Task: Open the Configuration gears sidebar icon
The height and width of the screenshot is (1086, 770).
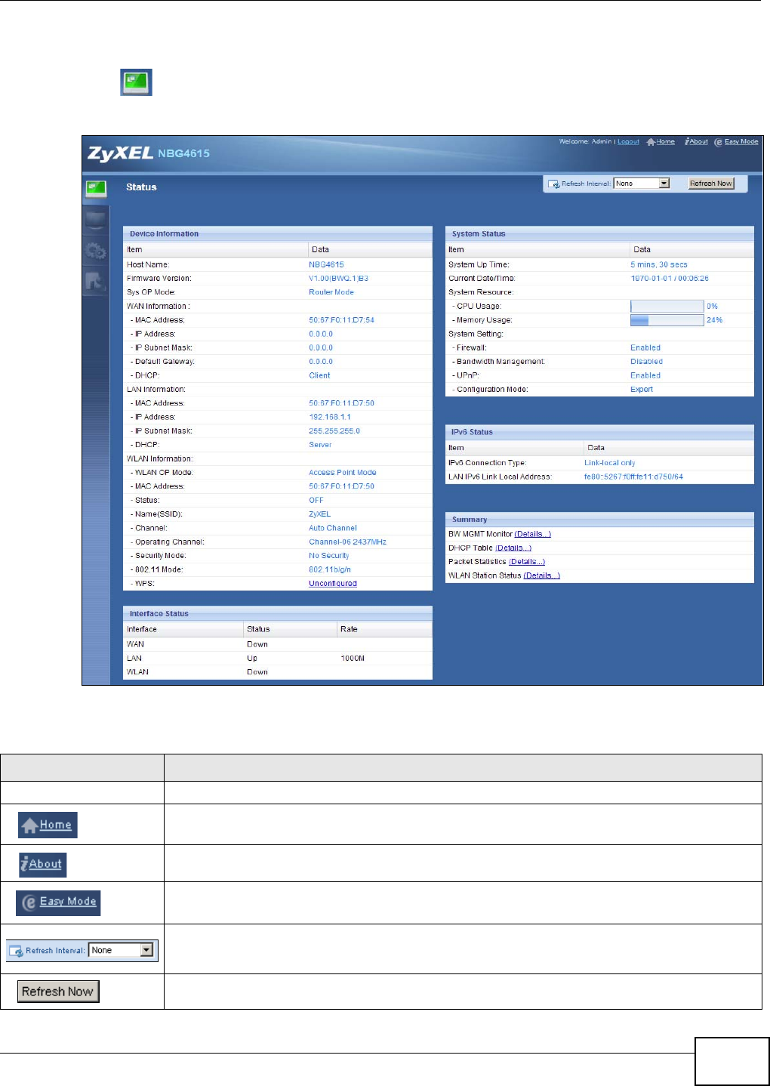Action: [96, 251]
